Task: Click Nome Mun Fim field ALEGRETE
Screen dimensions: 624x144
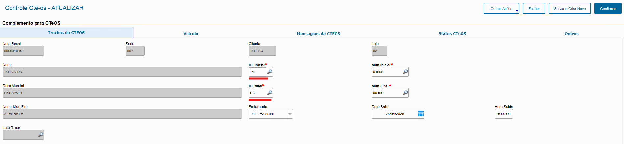Action: point(122,114)
